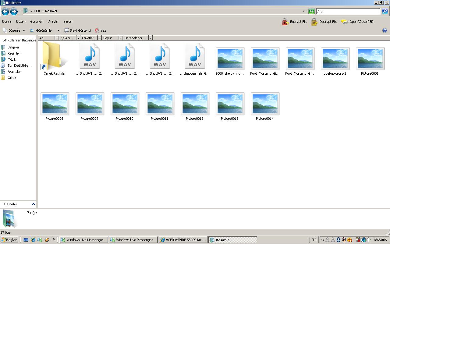
Task: Click Open/Close PSD in toolbar
Action: 357,22
